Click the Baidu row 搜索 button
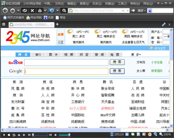Image resolution: width=174 pixels, height=138 pixels. click(117, 62)
